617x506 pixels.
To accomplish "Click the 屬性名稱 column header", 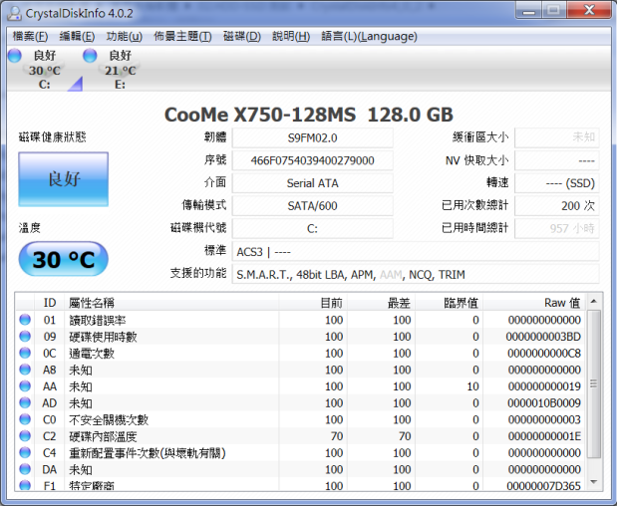I will (172, 303).
